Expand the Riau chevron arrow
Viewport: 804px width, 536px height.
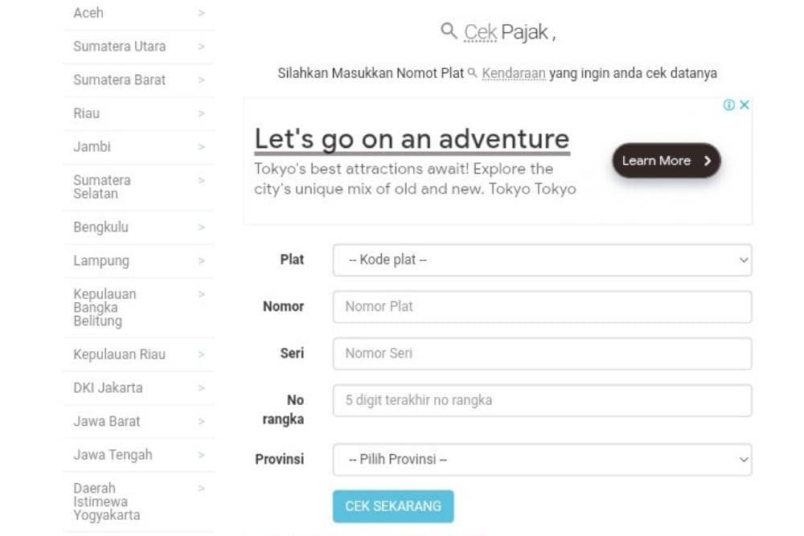click(201, 113)
